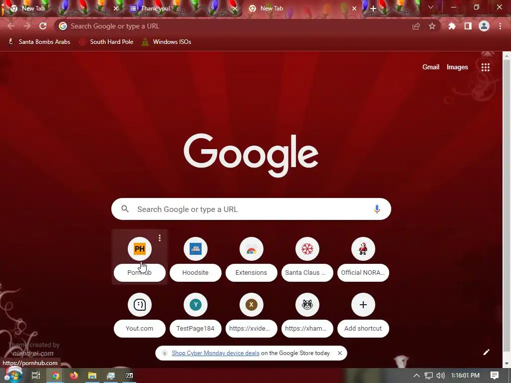
Task: Open the Yout.com shortcut icon
Action: pyautogui.click(x=140, y=305)
